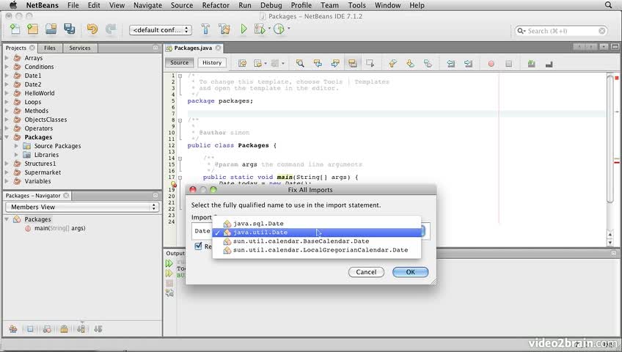Toggle Rectangular Selection icon in editor
The height and width of the screenshot is (352, 622).
pyautogui.click(x=370, y=63)
